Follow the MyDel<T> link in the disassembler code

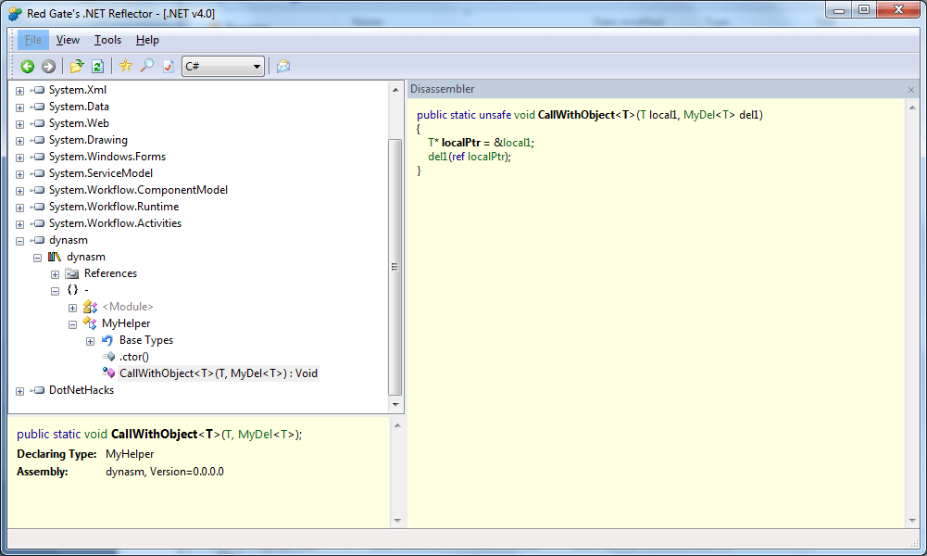click(x=708, y=115)
